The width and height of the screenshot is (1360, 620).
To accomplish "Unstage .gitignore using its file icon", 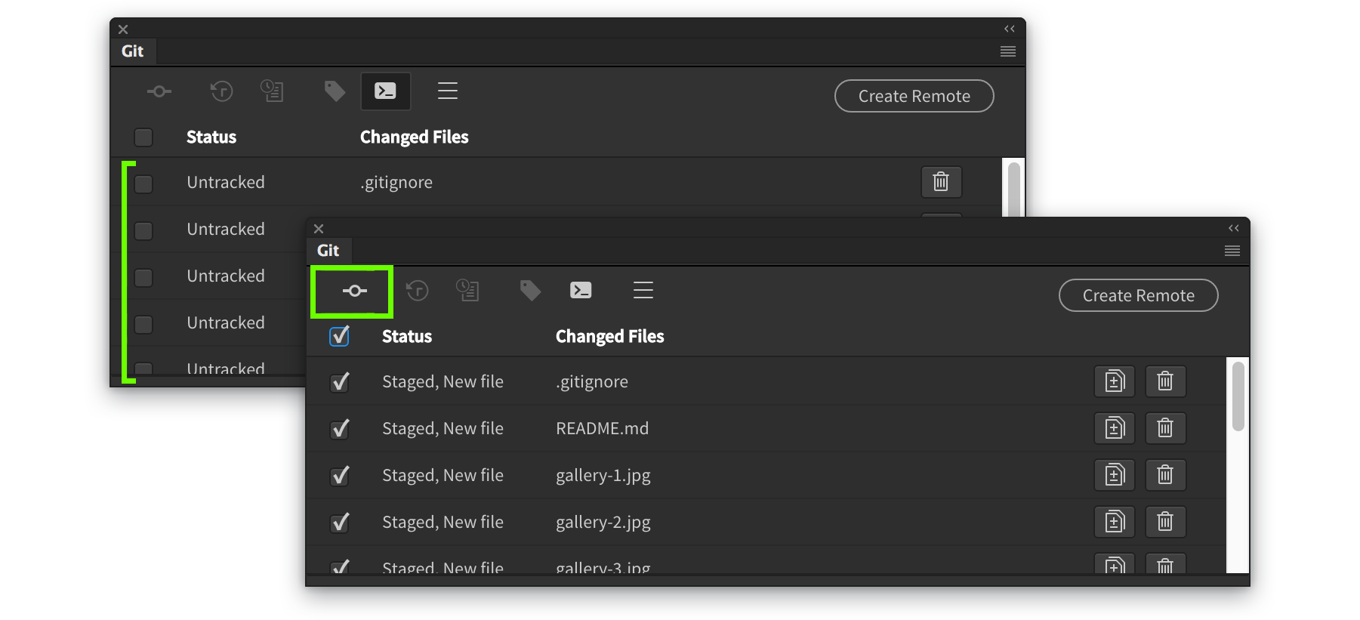I will tap(1114, 381).
